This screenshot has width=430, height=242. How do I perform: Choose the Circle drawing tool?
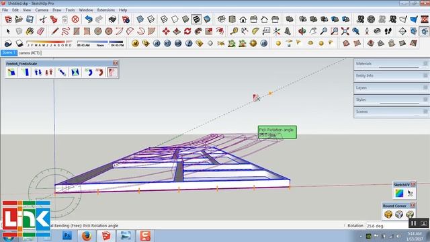click(98, 32)
